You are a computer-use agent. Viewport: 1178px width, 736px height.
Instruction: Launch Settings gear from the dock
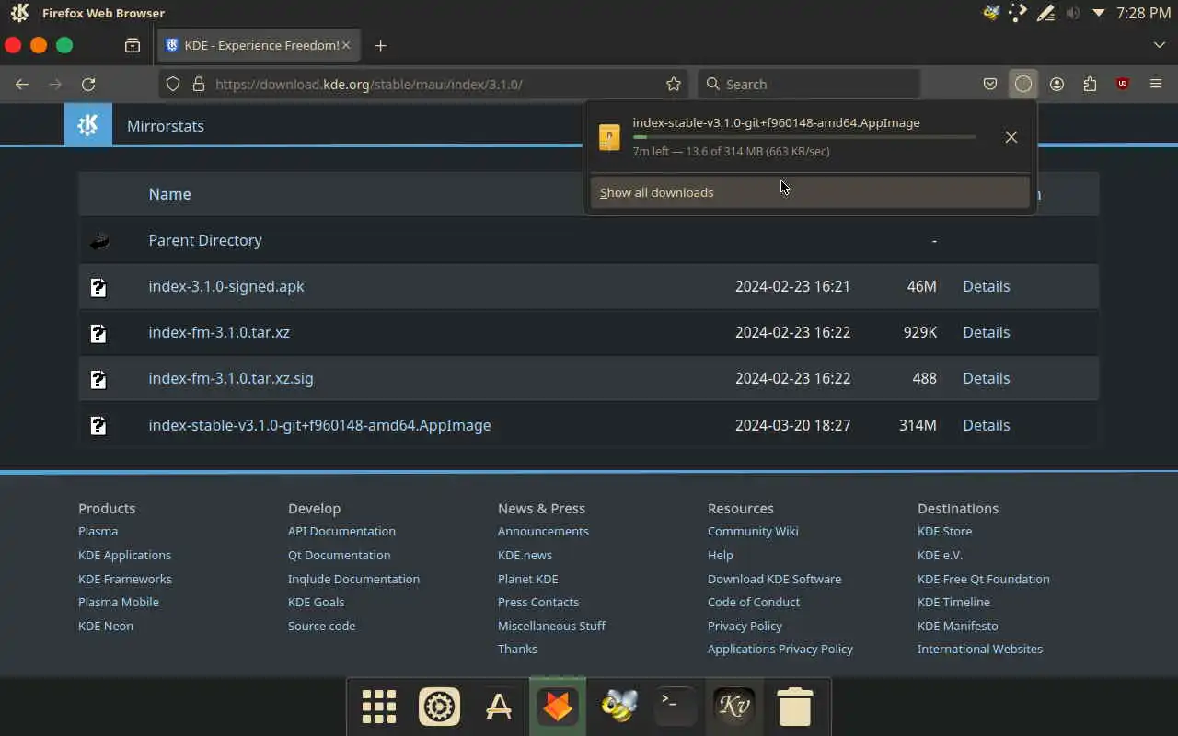tap(439, 707)
